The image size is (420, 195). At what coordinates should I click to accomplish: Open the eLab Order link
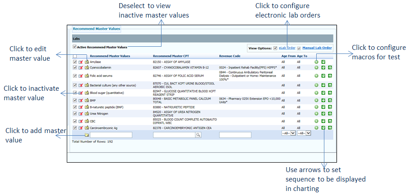click(287, 48)
